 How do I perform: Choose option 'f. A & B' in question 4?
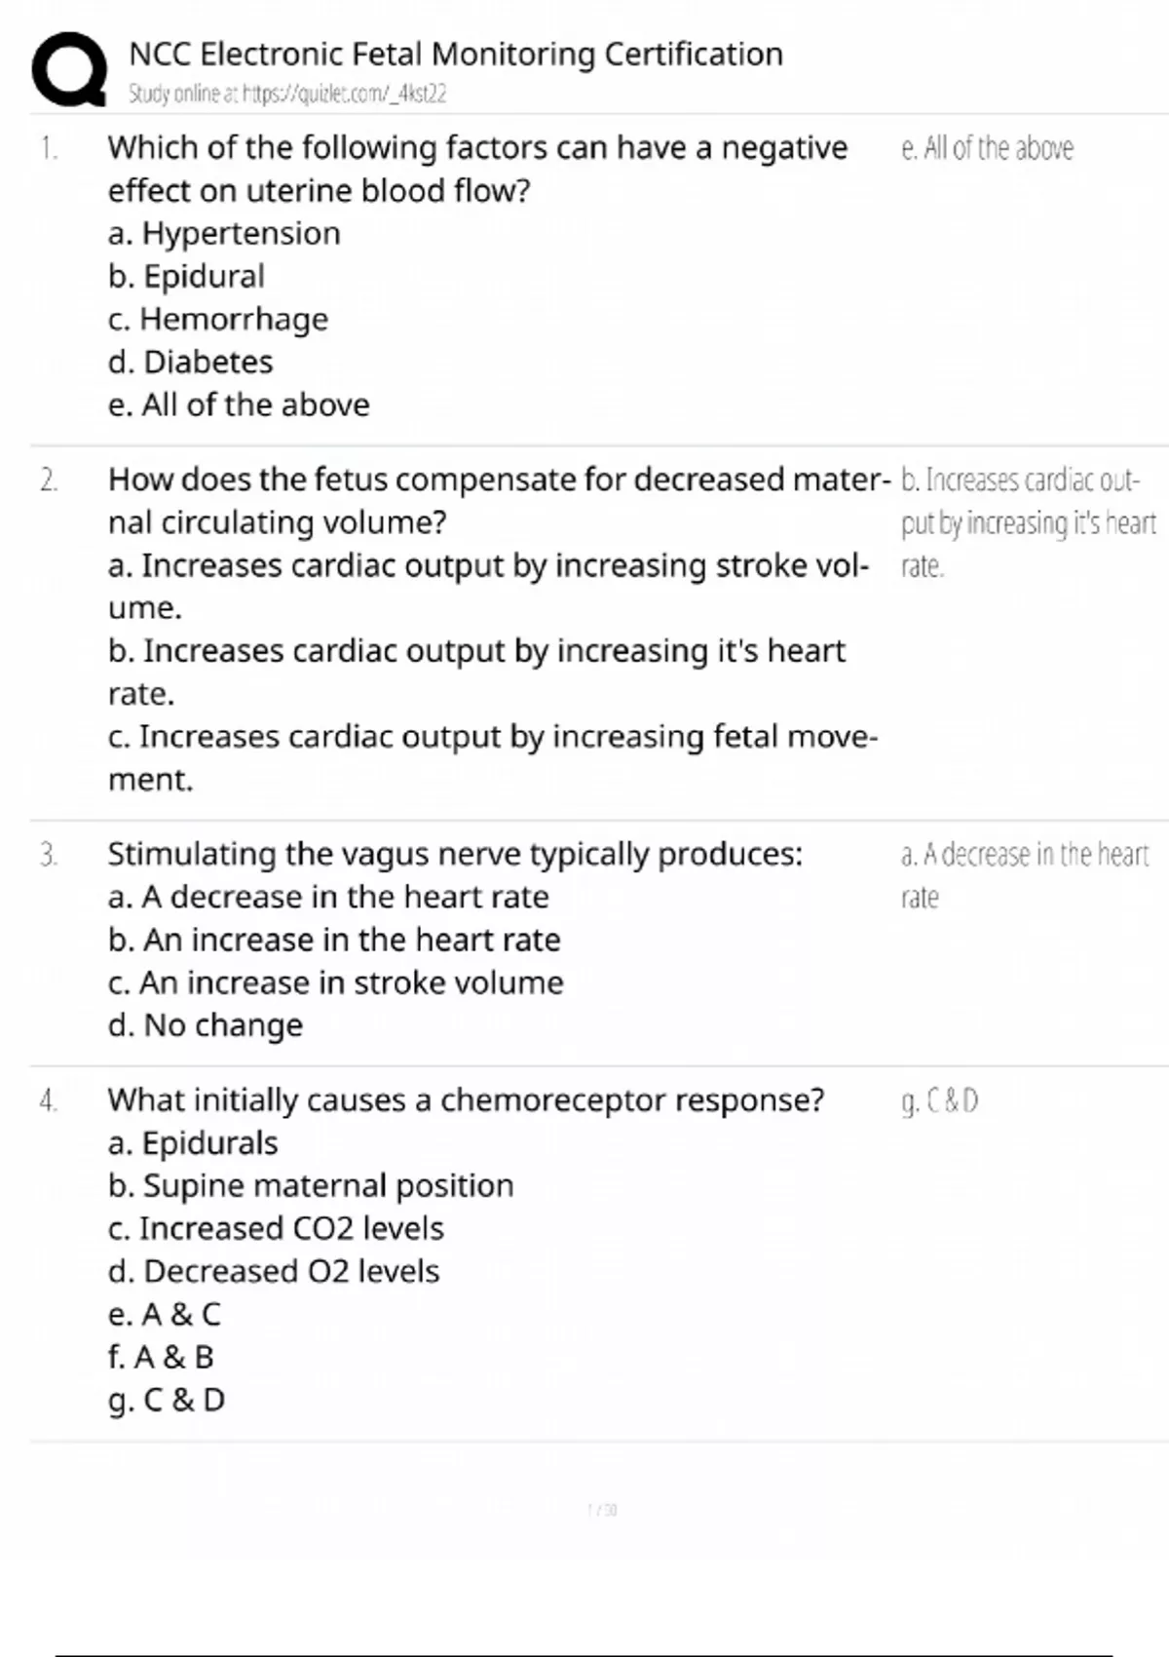click(161, 1357)
